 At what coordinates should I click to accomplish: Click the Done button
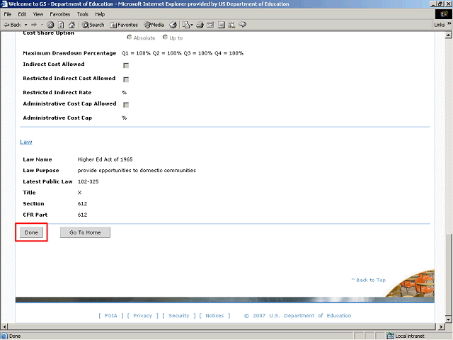tap(31, 232)
